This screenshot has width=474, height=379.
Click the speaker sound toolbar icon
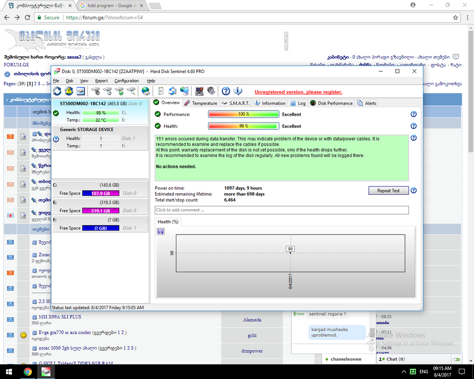click(x=211, y=91)
